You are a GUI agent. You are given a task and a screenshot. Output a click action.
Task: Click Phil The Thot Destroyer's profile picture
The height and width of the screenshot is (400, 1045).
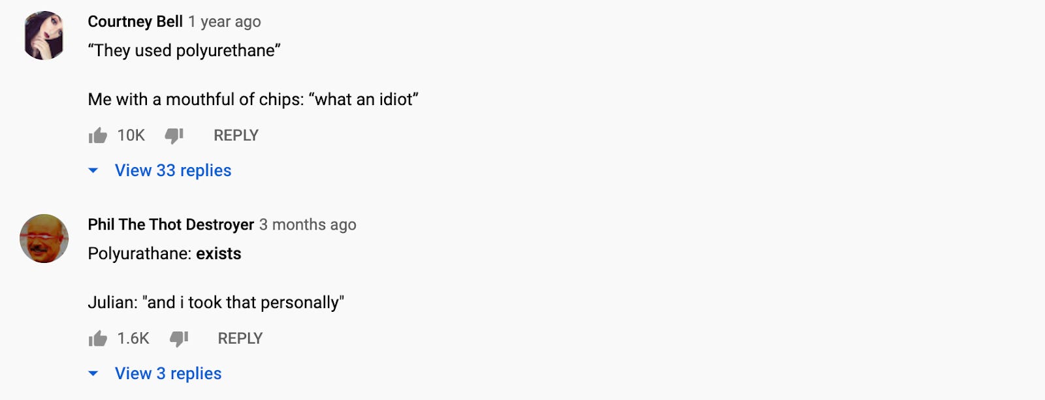(x=46, y=238)
